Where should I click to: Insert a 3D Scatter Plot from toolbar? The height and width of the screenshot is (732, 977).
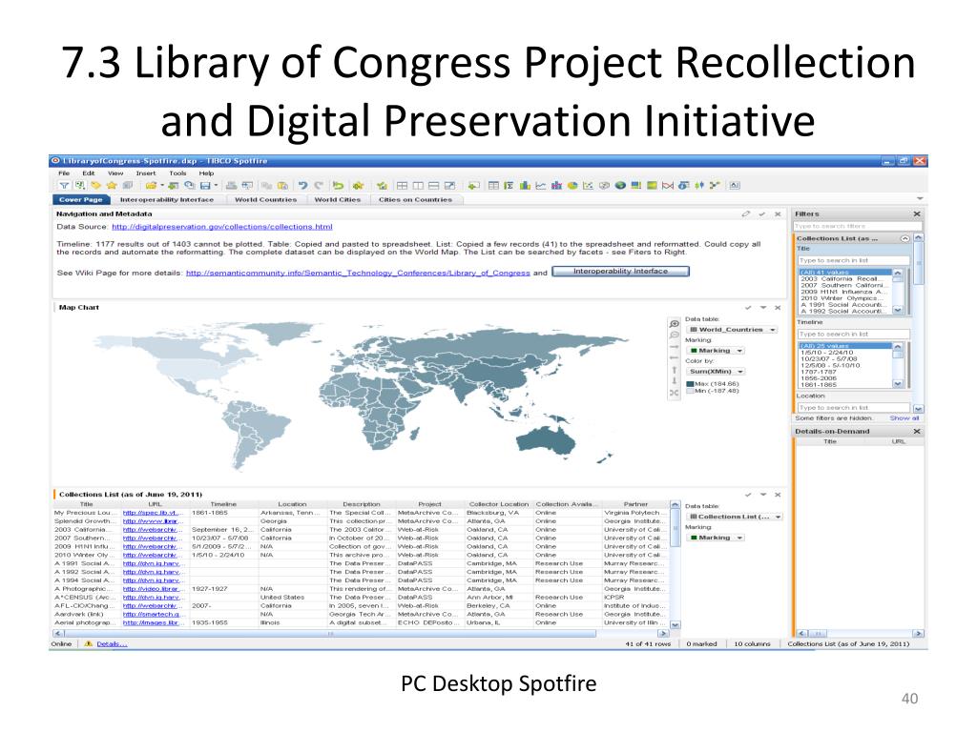coord(604,186)
